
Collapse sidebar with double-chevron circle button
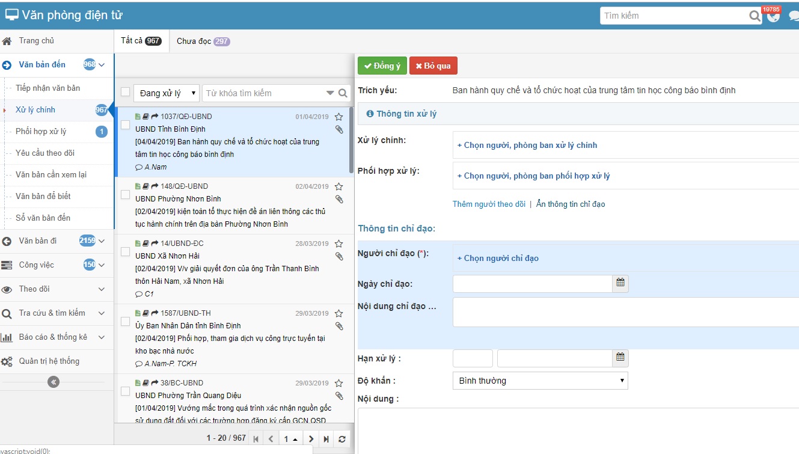click(54, 381)
